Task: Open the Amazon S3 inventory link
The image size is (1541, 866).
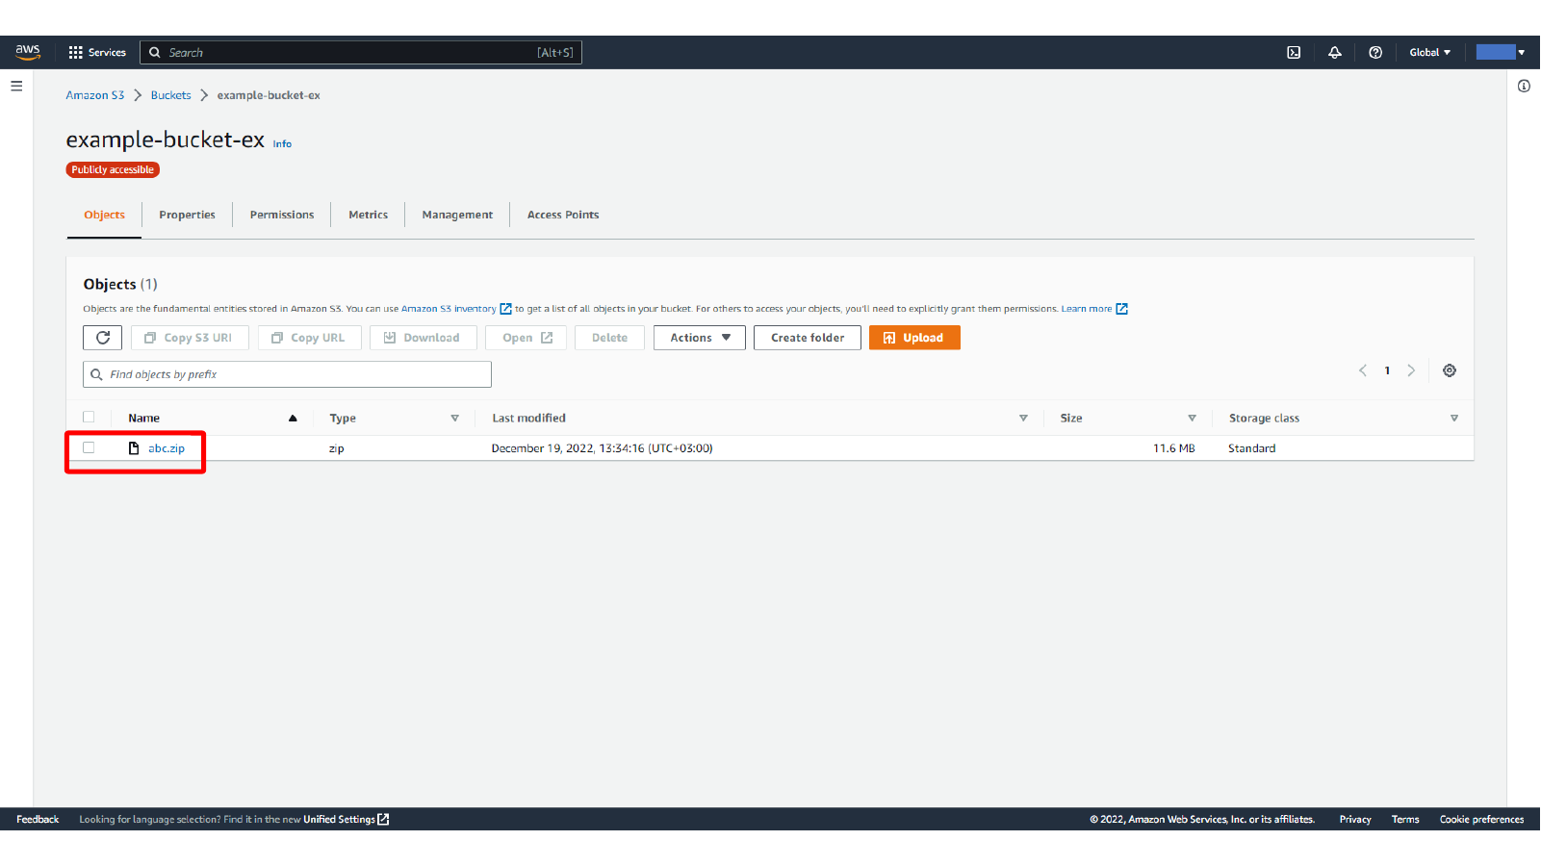Action: [x=449, y=309]
